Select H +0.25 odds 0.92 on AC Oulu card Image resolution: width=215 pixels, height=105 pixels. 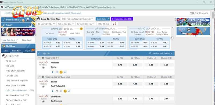(x=52, y=43)
